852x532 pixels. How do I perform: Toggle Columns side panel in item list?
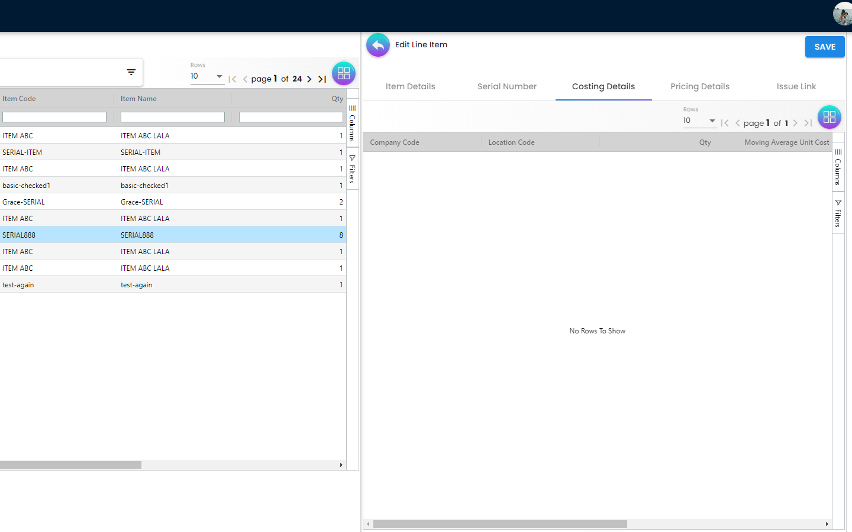point(352,123)
